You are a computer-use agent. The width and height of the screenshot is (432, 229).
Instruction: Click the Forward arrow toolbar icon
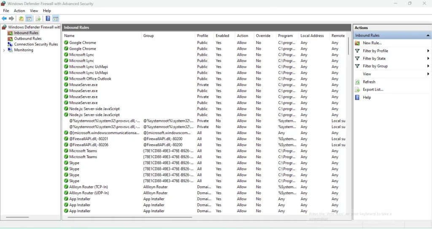(x=11, y=19)
